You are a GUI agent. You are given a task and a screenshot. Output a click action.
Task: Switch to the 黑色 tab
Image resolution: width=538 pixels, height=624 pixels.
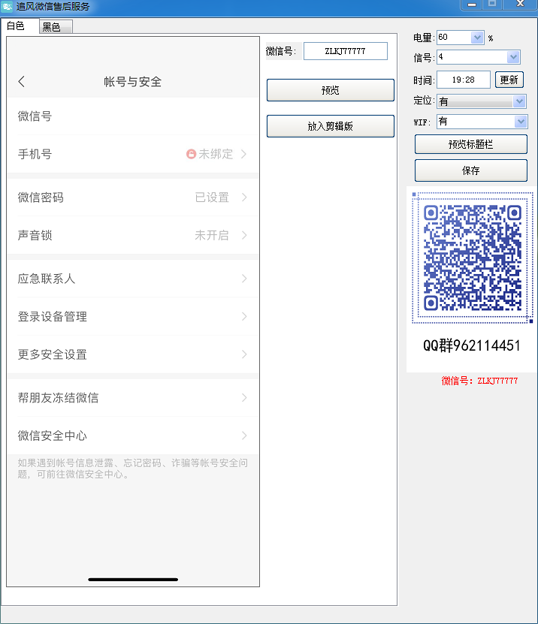point(56,27)
